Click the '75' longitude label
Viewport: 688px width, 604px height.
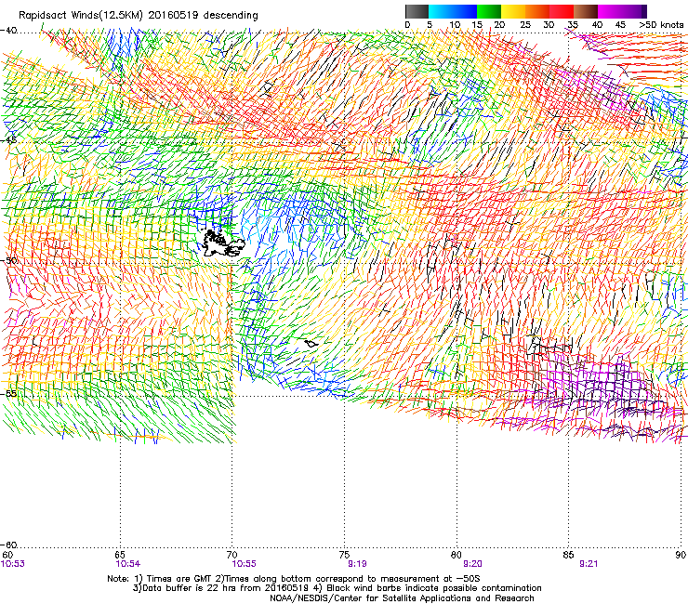344,556
